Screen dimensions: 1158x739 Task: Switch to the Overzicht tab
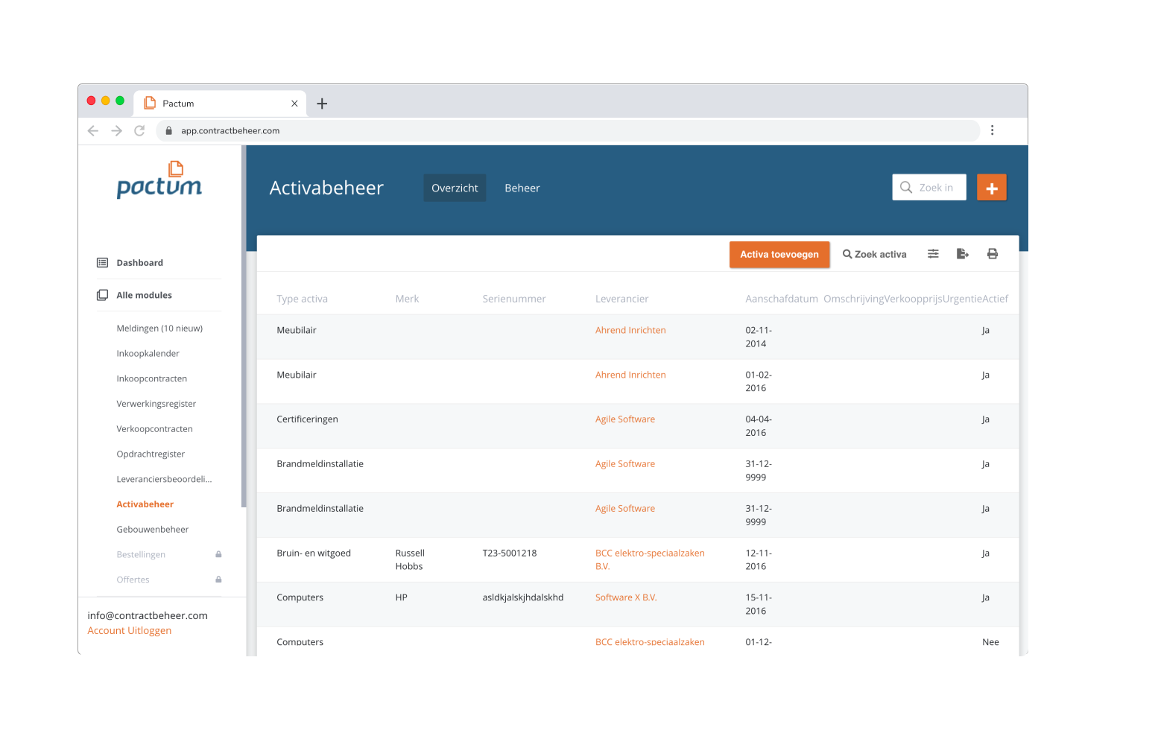[x=455, y=188]
